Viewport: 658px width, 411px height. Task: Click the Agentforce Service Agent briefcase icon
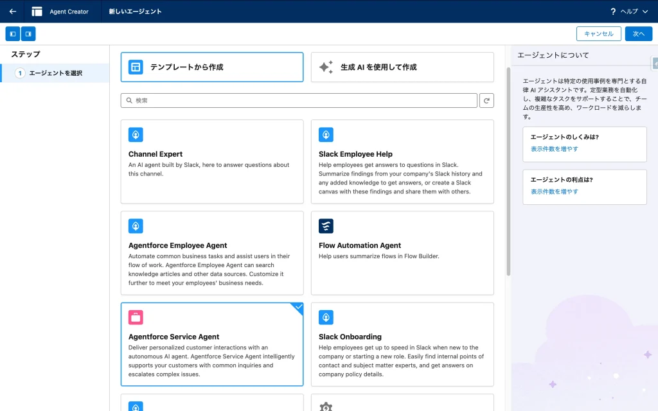tap(136, 317)
